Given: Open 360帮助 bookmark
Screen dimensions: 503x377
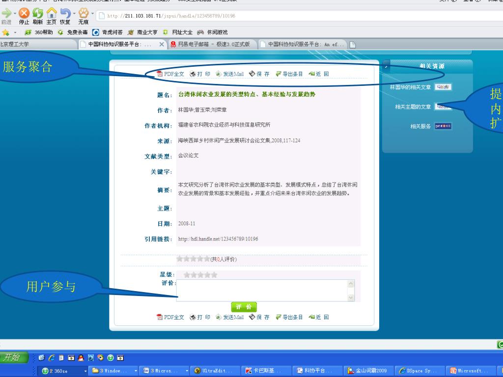Looking at the screenshot, I should tap(38, 32).
